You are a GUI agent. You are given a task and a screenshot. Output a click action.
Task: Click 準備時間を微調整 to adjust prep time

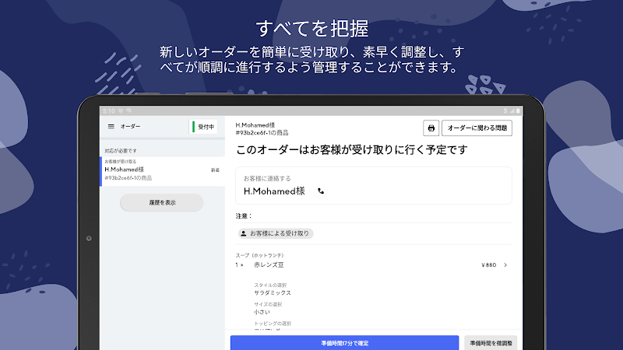click(490, 342)
